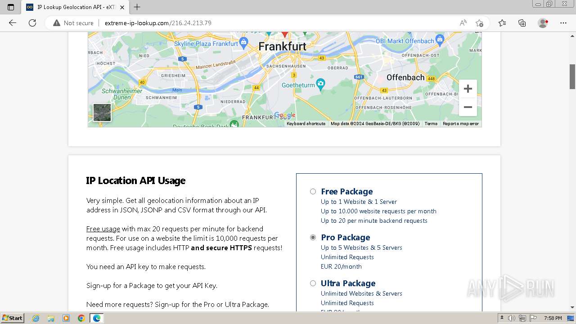Show hidden system tray icons
Image resolution: width=576 pixels, height=324 pixels.
[502, 318]
